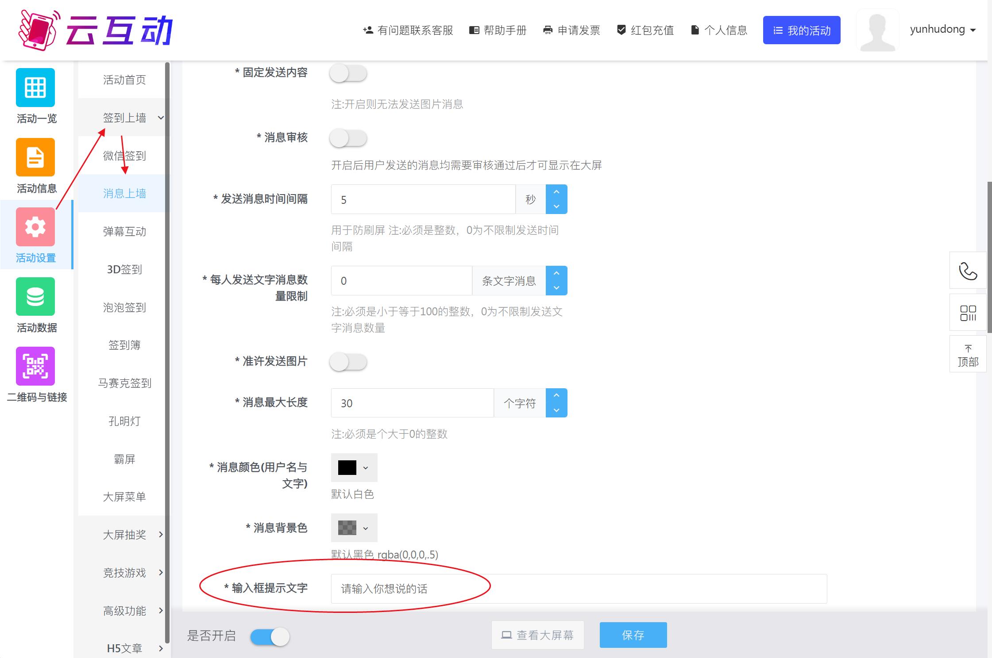Image resolution: width=992 pixels, height=658 pixels.
Task: Click the 输入框提示文字 input field
Action: [x=578, y=589]
